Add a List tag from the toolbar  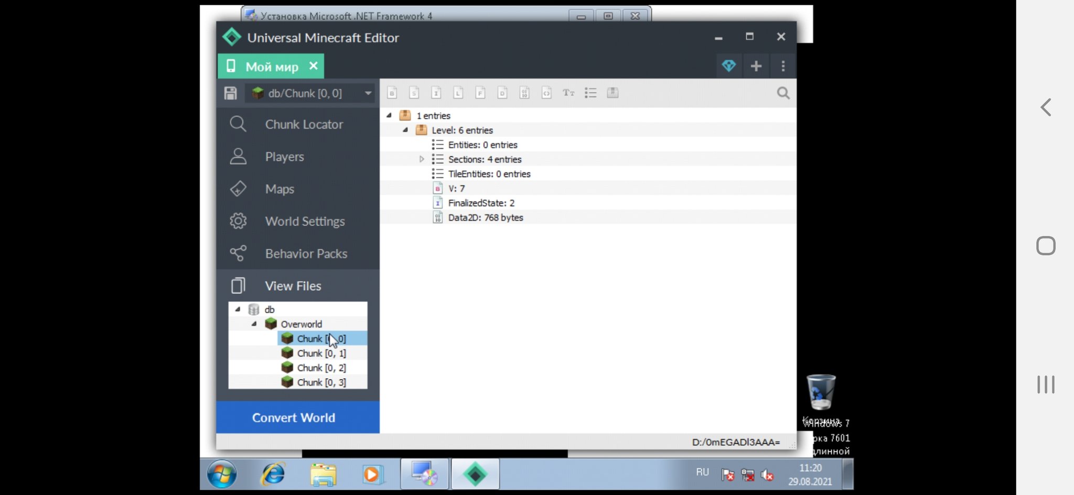click(590, 93)
